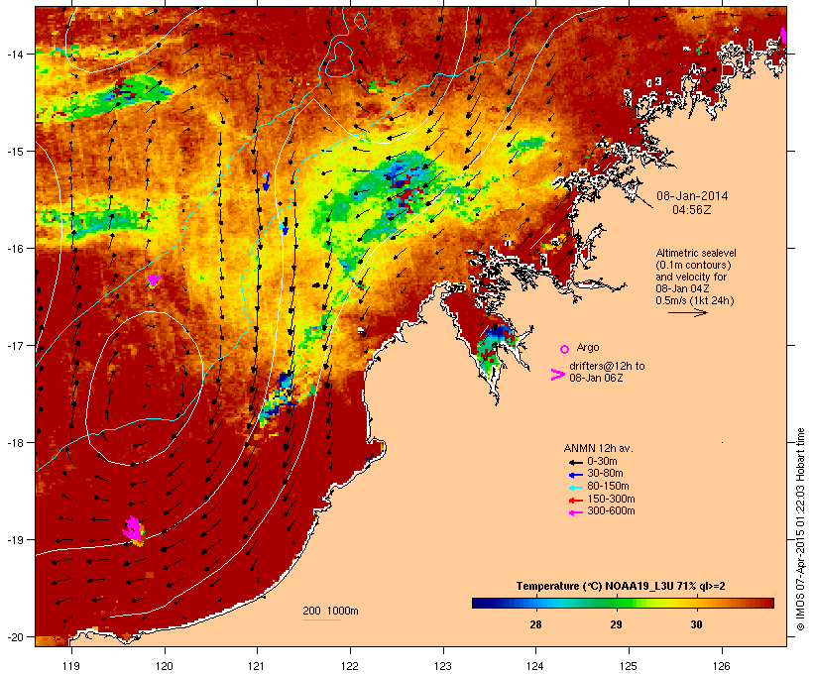Viewport: 813px width, 674px height.
Task: Click the magenta 300-600m legend arrow
Action: (575, 512)
